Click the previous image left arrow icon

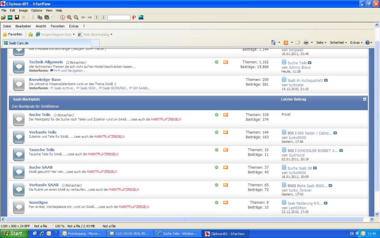point(83,17)
